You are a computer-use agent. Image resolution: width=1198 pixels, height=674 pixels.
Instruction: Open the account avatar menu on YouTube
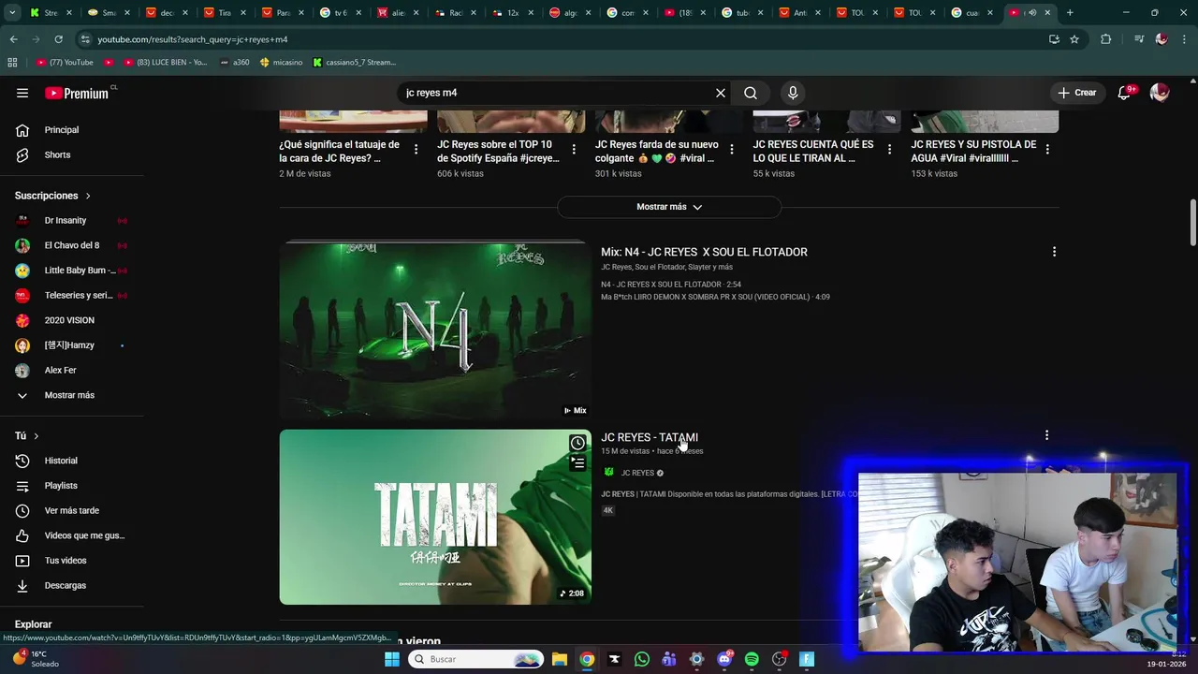[x=1160, y=93]
